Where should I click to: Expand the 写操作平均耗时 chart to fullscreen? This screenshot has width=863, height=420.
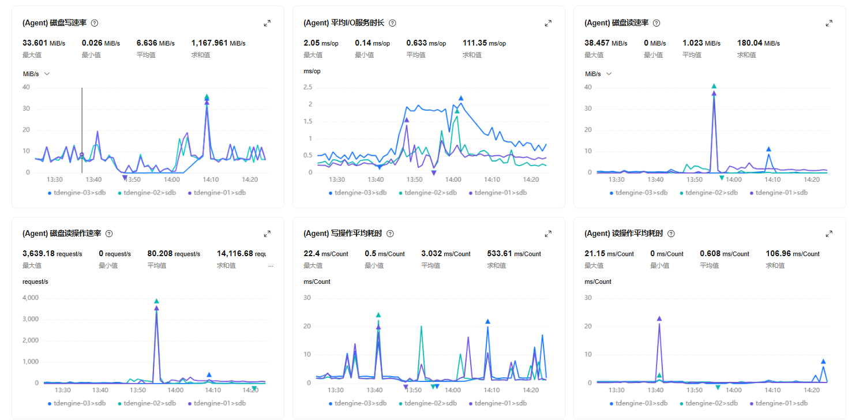(x=548, y=234)
